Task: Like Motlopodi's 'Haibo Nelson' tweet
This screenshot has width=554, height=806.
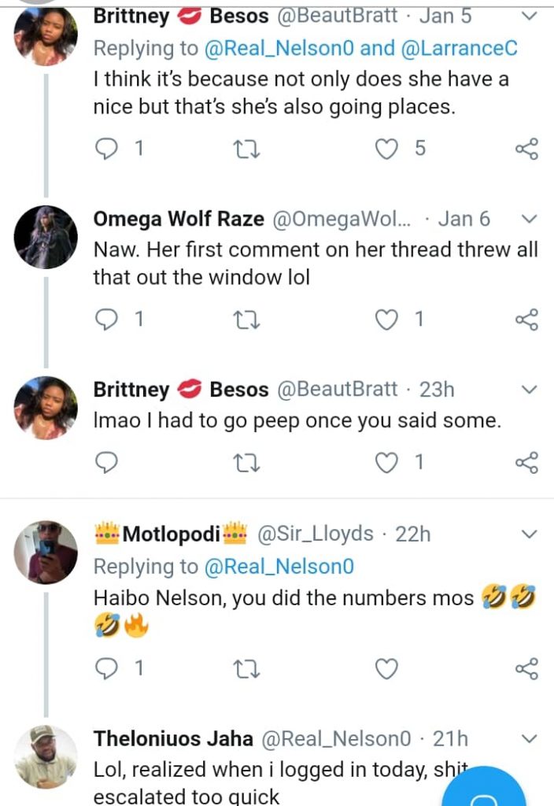Action: point(386,669)
